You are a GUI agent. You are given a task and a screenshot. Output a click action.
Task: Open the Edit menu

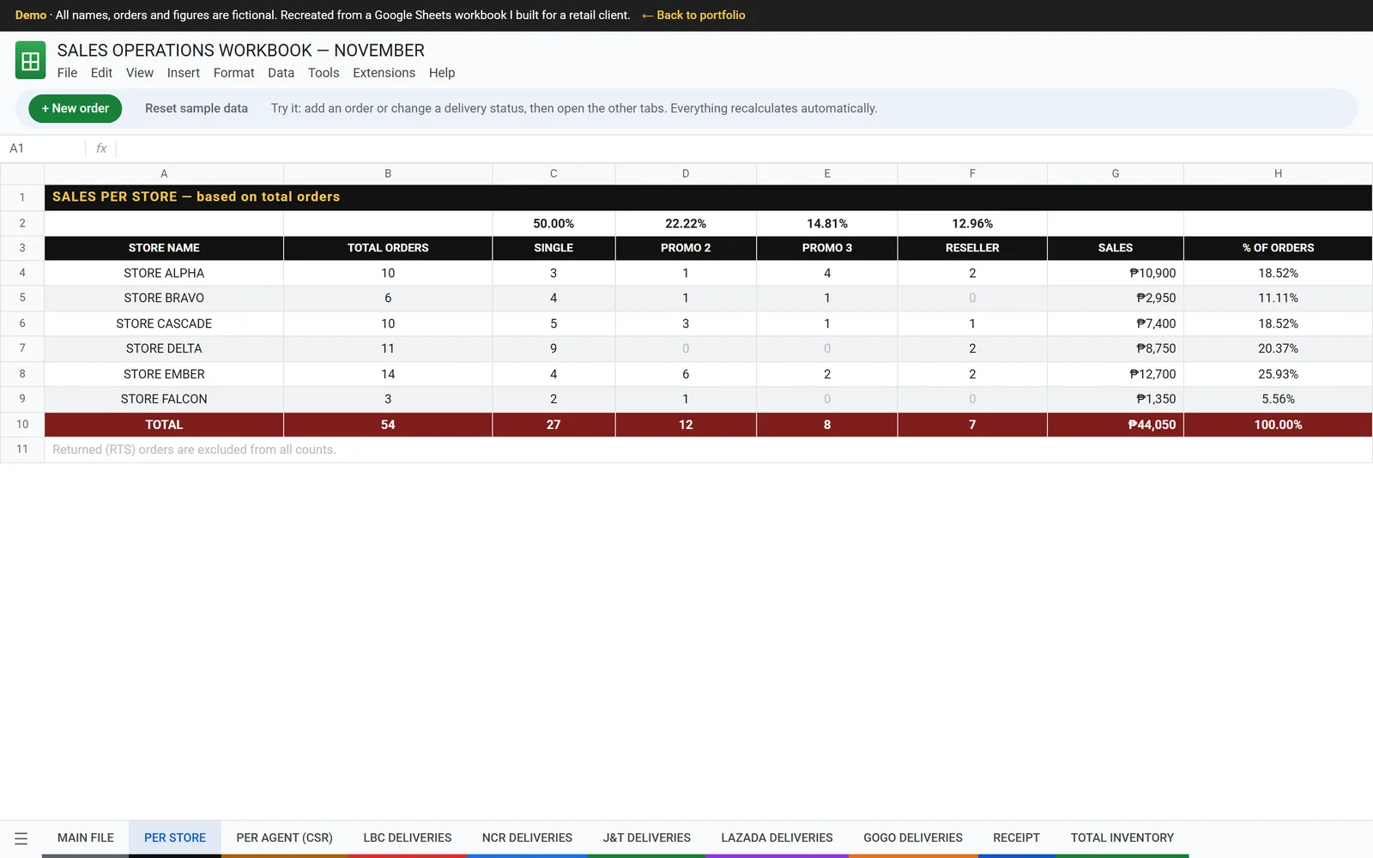[x=101, y=73]
